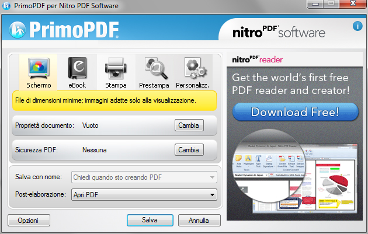Viewport: 368px width, 234px height.
Task: Change Proprietà documento with Cambia button
Action: (189, 125)
